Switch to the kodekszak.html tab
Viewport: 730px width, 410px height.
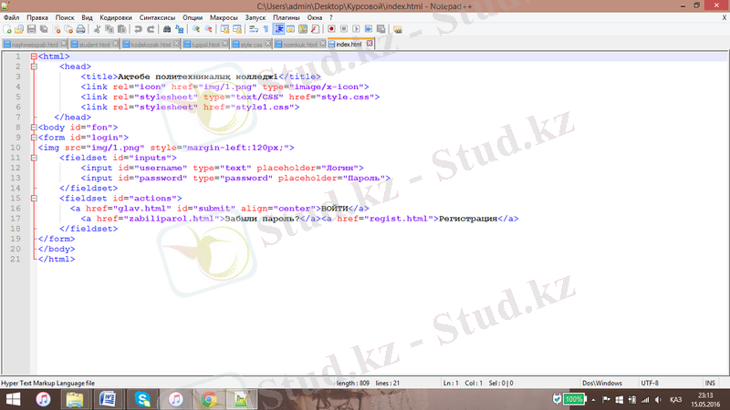tap(151, 45)
